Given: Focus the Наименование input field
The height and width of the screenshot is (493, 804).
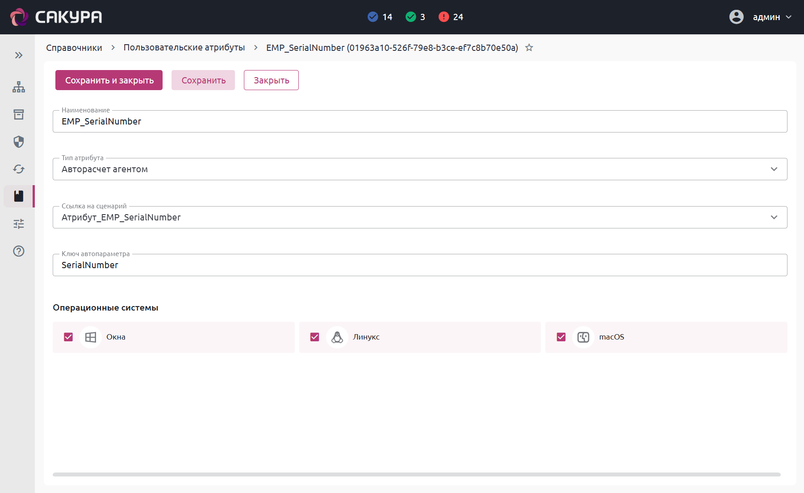Looking at the screenshot, I should pyautogui.click(x=420, y=121).
